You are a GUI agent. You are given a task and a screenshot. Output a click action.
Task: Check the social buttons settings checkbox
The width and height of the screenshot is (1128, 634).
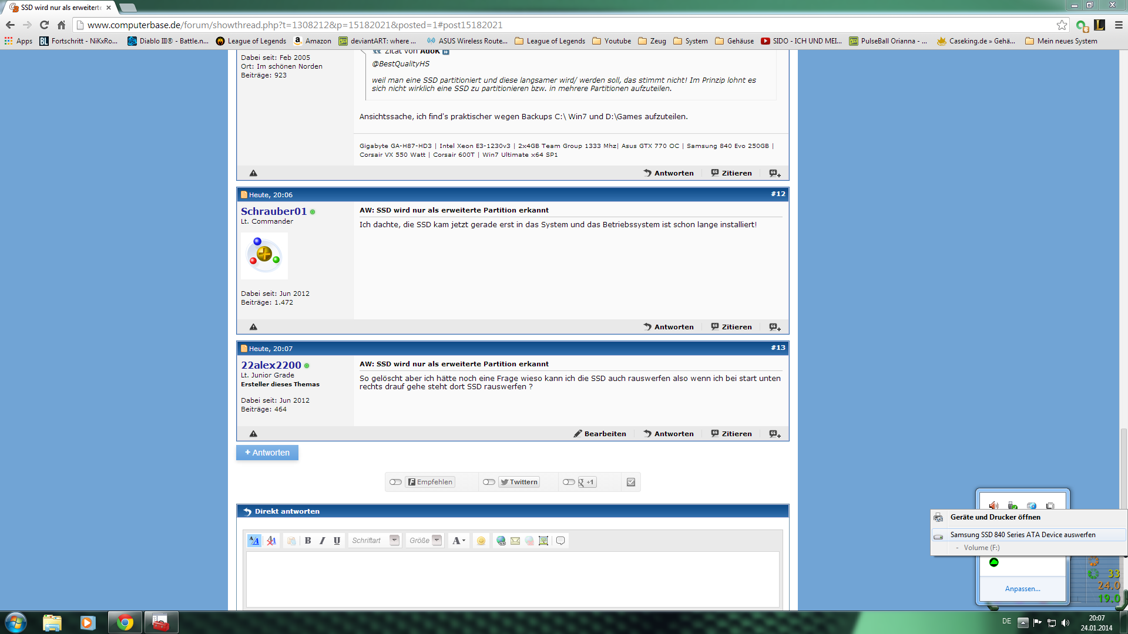coord(631,482)
